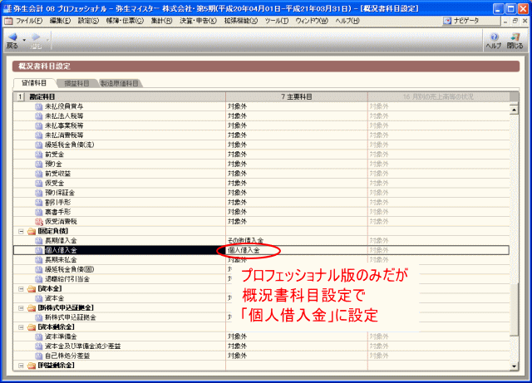Open the 集計(R) menu

point(161,21)
